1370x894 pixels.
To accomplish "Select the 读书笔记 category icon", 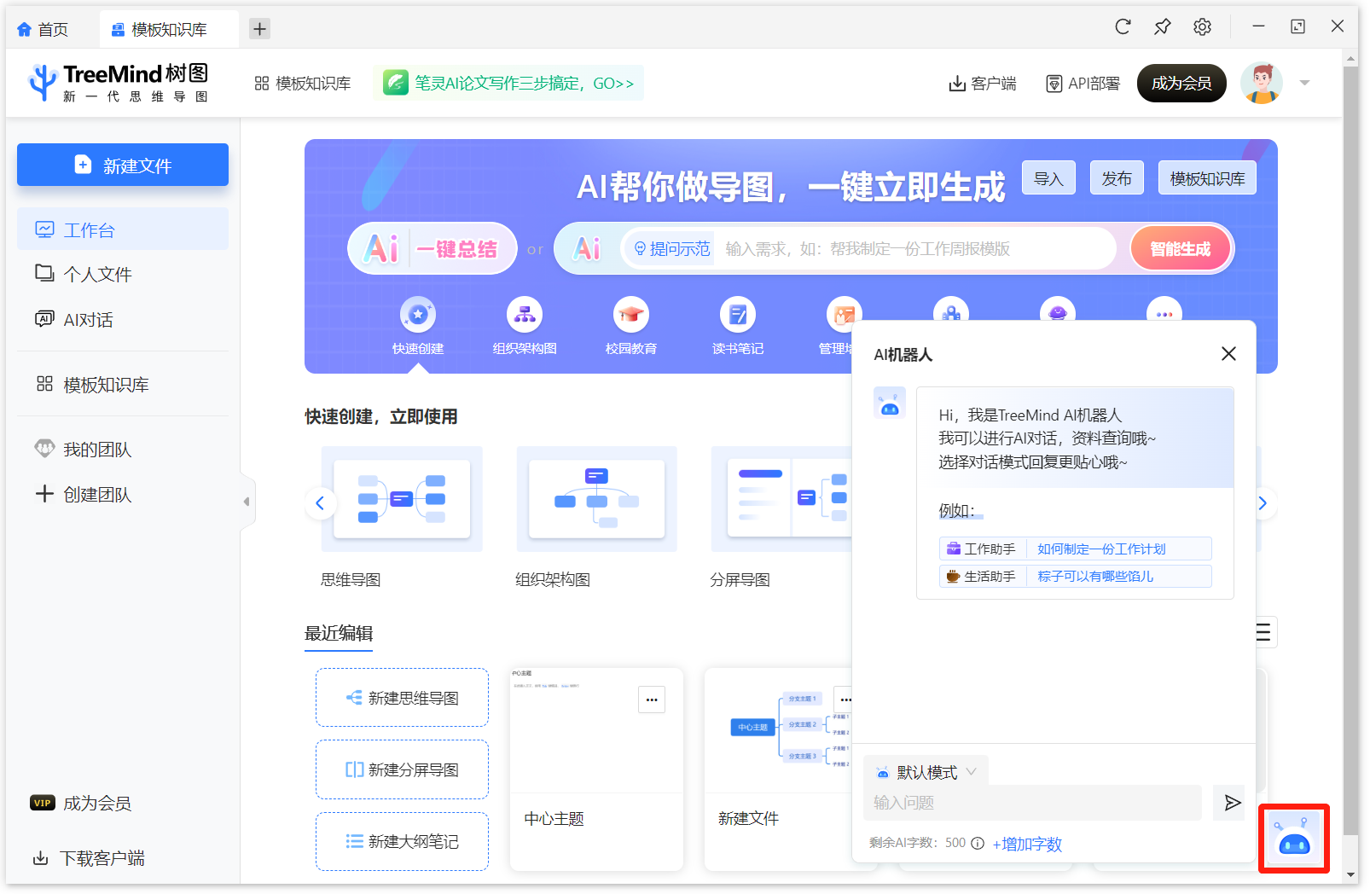I will tap(738, 315).
